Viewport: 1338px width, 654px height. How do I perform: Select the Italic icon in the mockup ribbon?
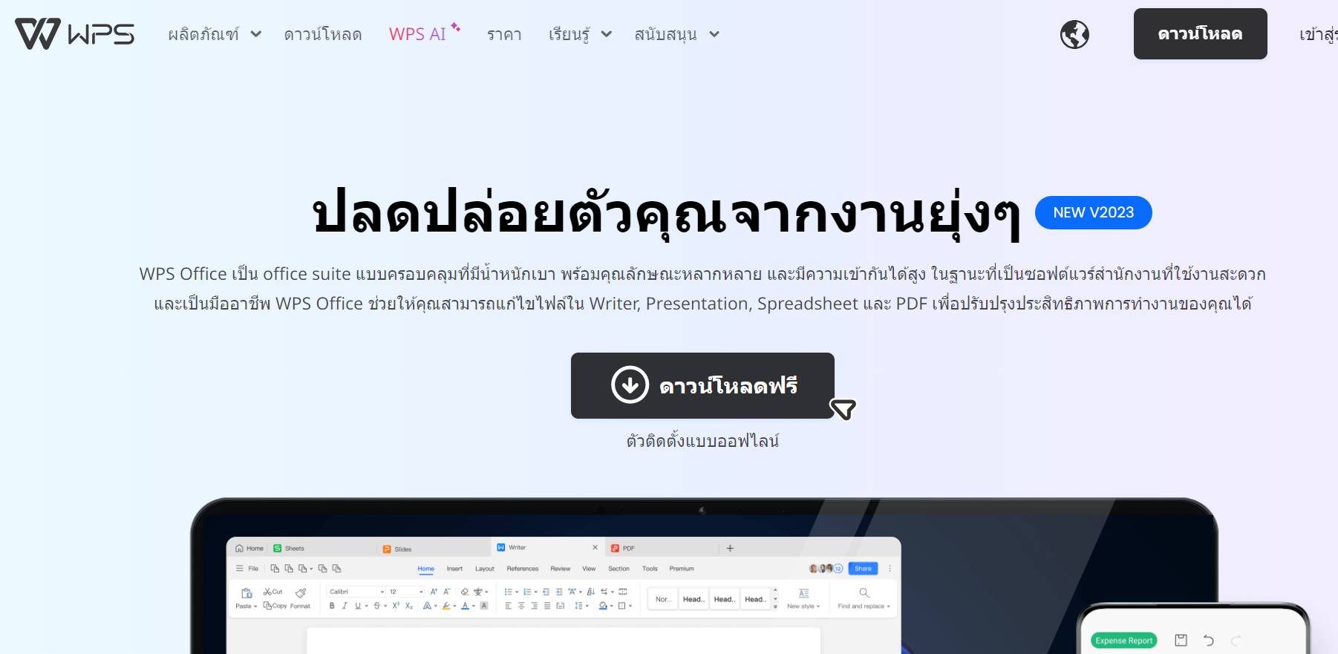tap(345, 606)
